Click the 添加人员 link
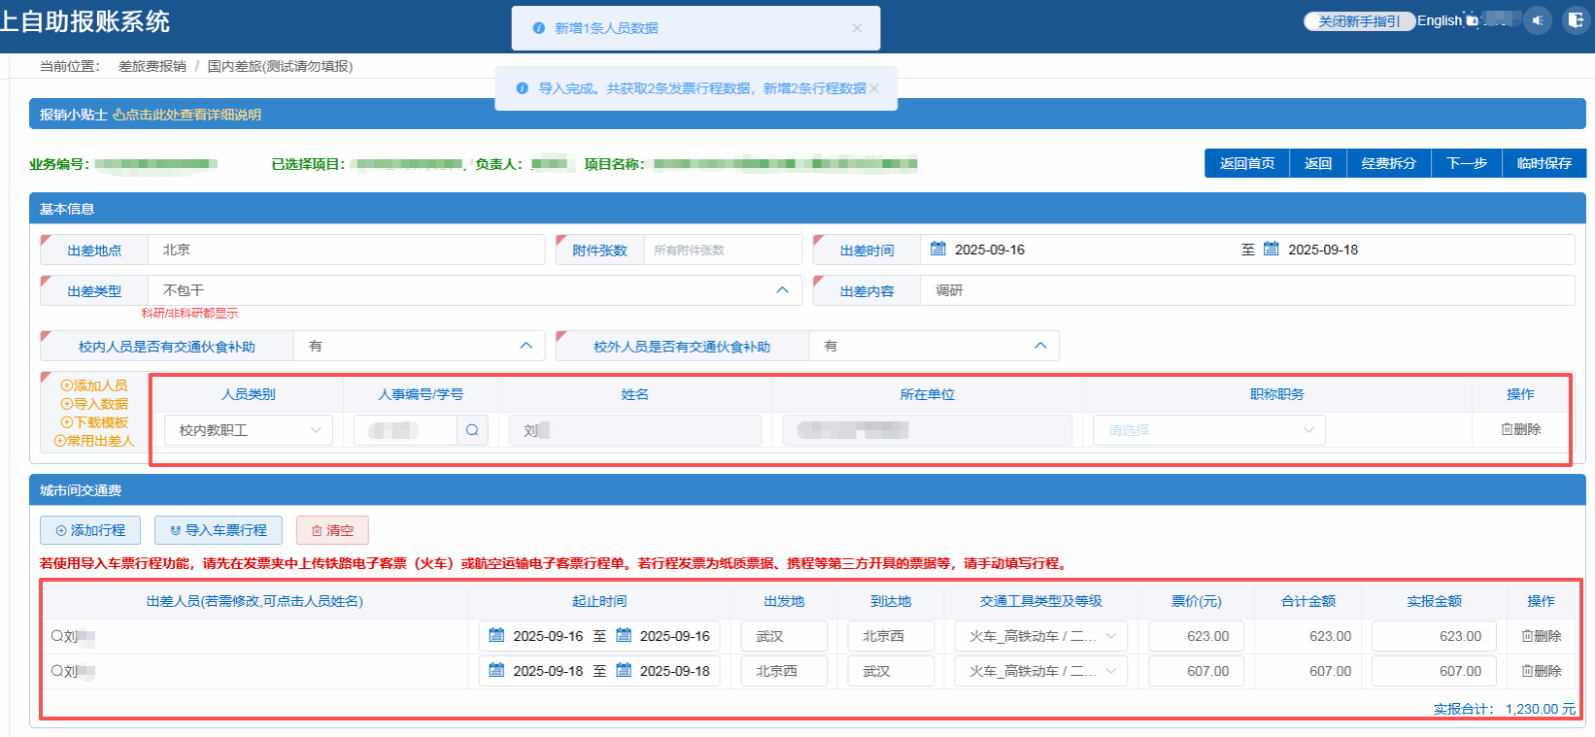1595x737 pixels. pyautogui.click(x=94, y=385)
